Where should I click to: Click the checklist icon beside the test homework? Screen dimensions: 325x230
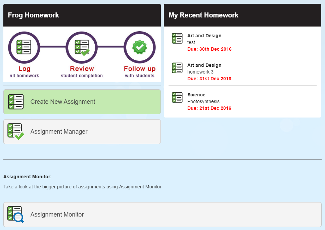(x=177, y=38)
